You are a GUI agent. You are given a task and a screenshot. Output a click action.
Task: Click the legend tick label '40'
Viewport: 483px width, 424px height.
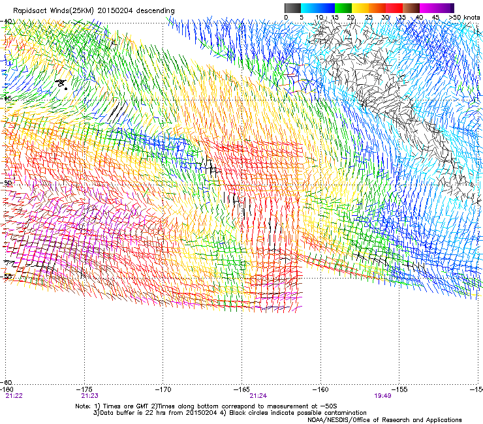click(419, 17)
